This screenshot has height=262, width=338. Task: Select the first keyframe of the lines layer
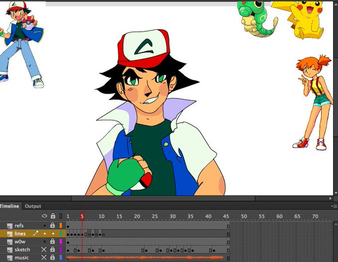68,234
